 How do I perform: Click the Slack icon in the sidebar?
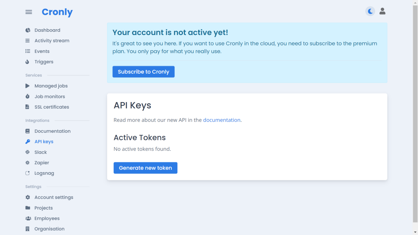27,152
